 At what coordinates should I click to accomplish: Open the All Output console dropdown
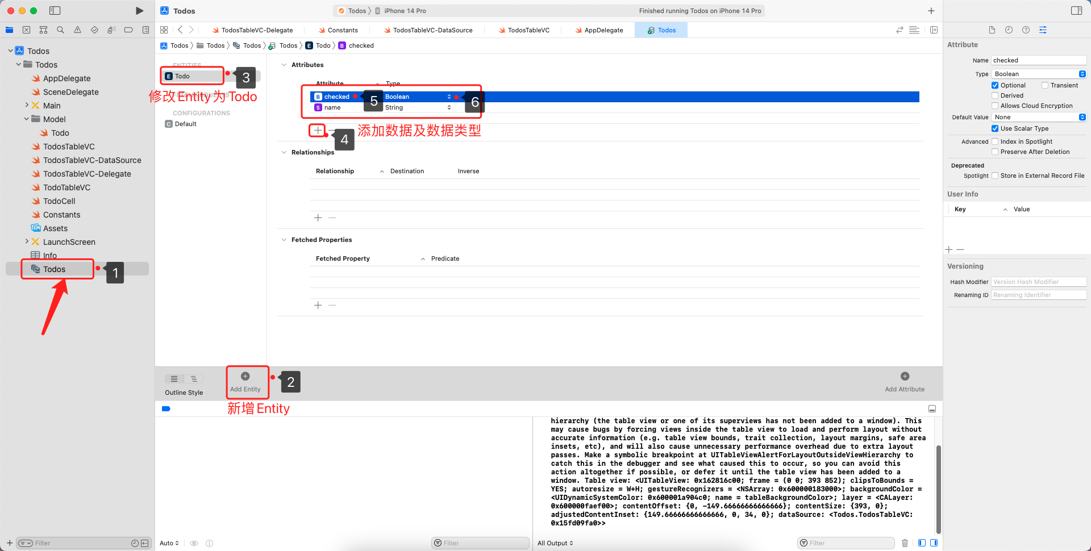(x=555, y=543)
